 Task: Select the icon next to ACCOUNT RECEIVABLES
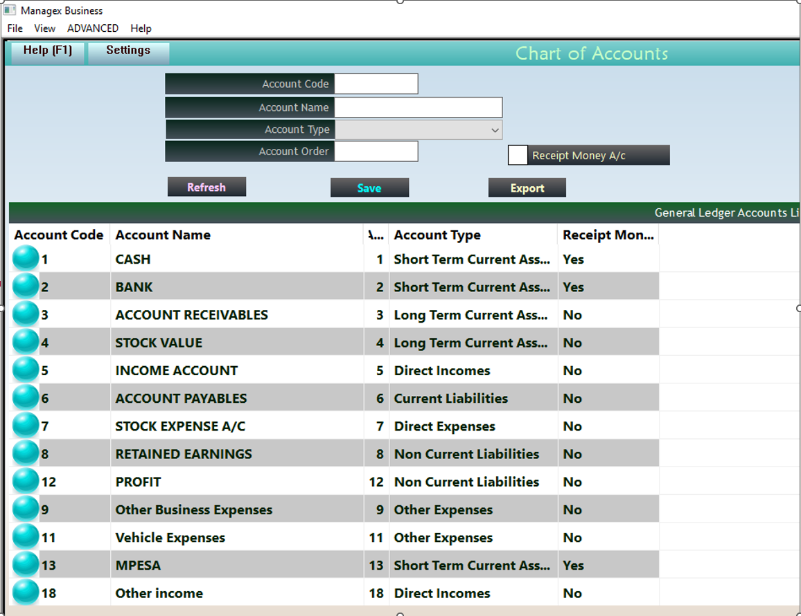click(25, 314)
